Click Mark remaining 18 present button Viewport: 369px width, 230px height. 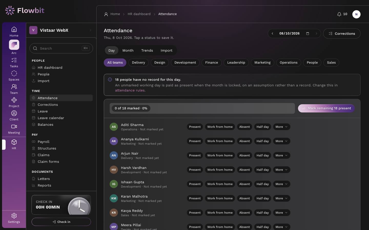[x=326, y=108]
